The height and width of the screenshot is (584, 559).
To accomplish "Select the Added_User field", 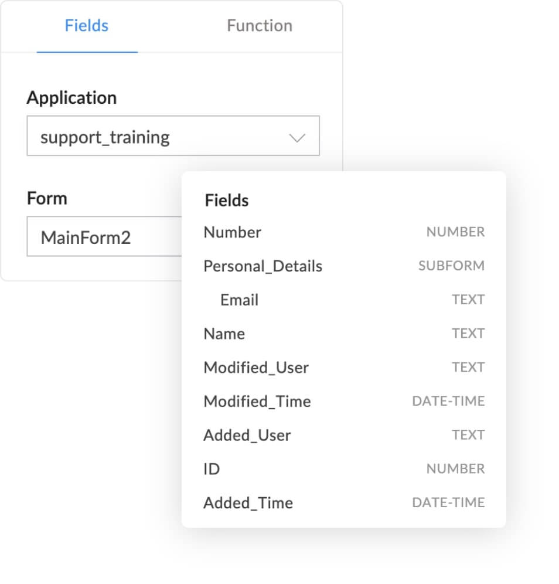I will coord(247,435).
